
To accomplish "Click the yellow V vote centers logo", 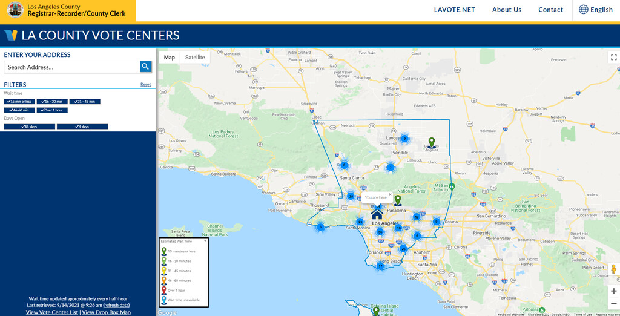I will point(11,35).
